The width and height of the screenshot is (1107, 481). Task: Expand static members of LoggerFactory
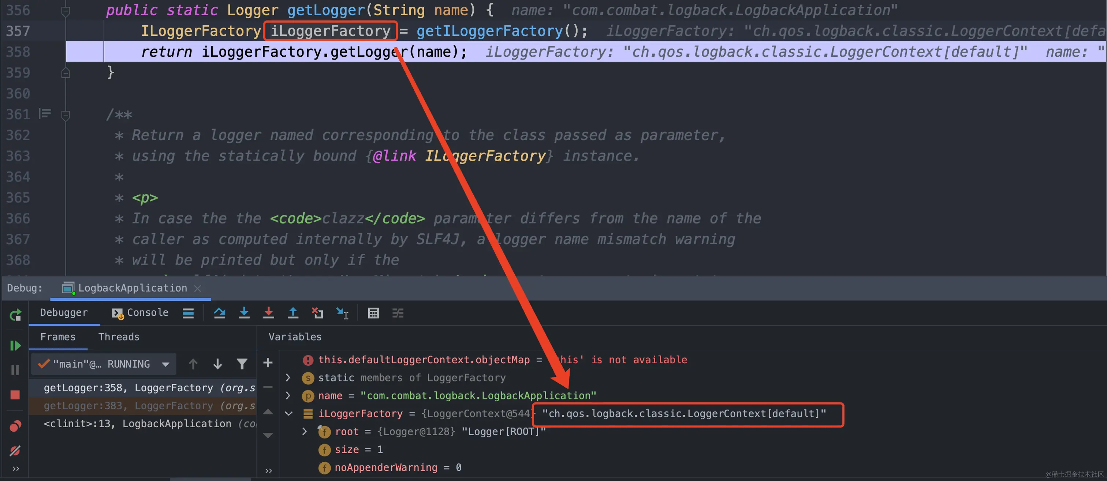click(288, 377)
